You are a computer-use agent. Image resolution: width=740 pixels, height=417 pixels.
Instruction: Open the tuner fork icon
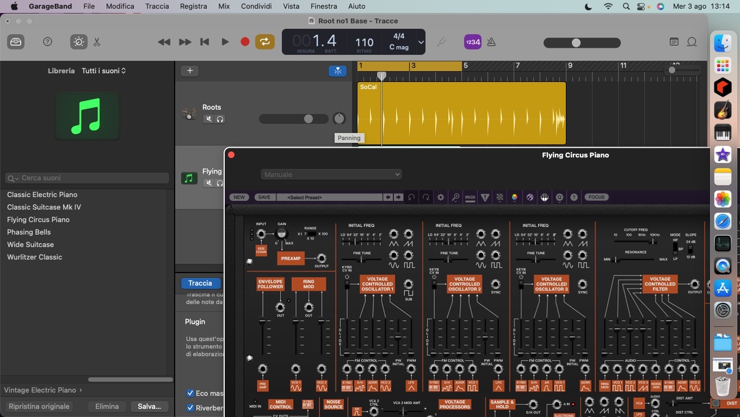(441, 42)
